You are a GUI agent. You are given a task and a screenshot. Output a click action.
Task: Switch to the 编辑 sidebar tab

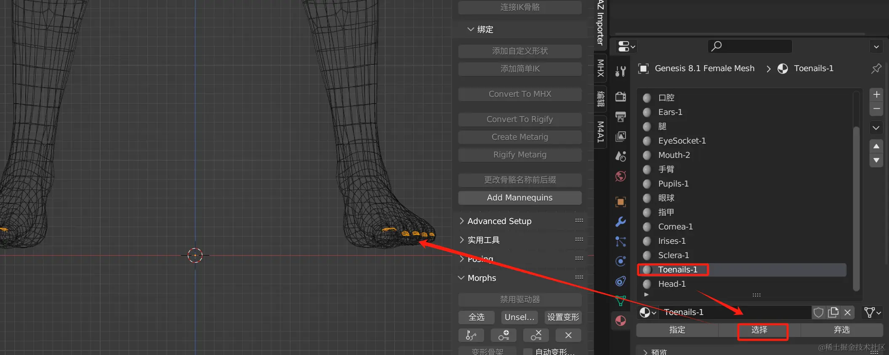click(601, 99)
